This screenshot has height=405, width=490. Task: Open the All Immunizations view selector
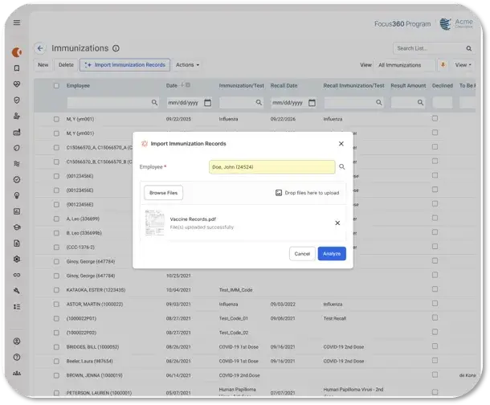406,65
